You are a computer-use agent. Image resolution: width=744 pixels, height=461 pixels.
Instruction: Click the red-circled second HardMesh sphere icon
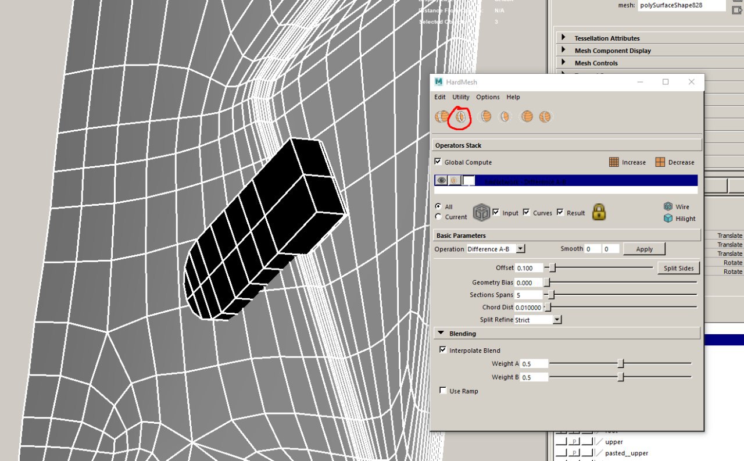click(461, 117)
